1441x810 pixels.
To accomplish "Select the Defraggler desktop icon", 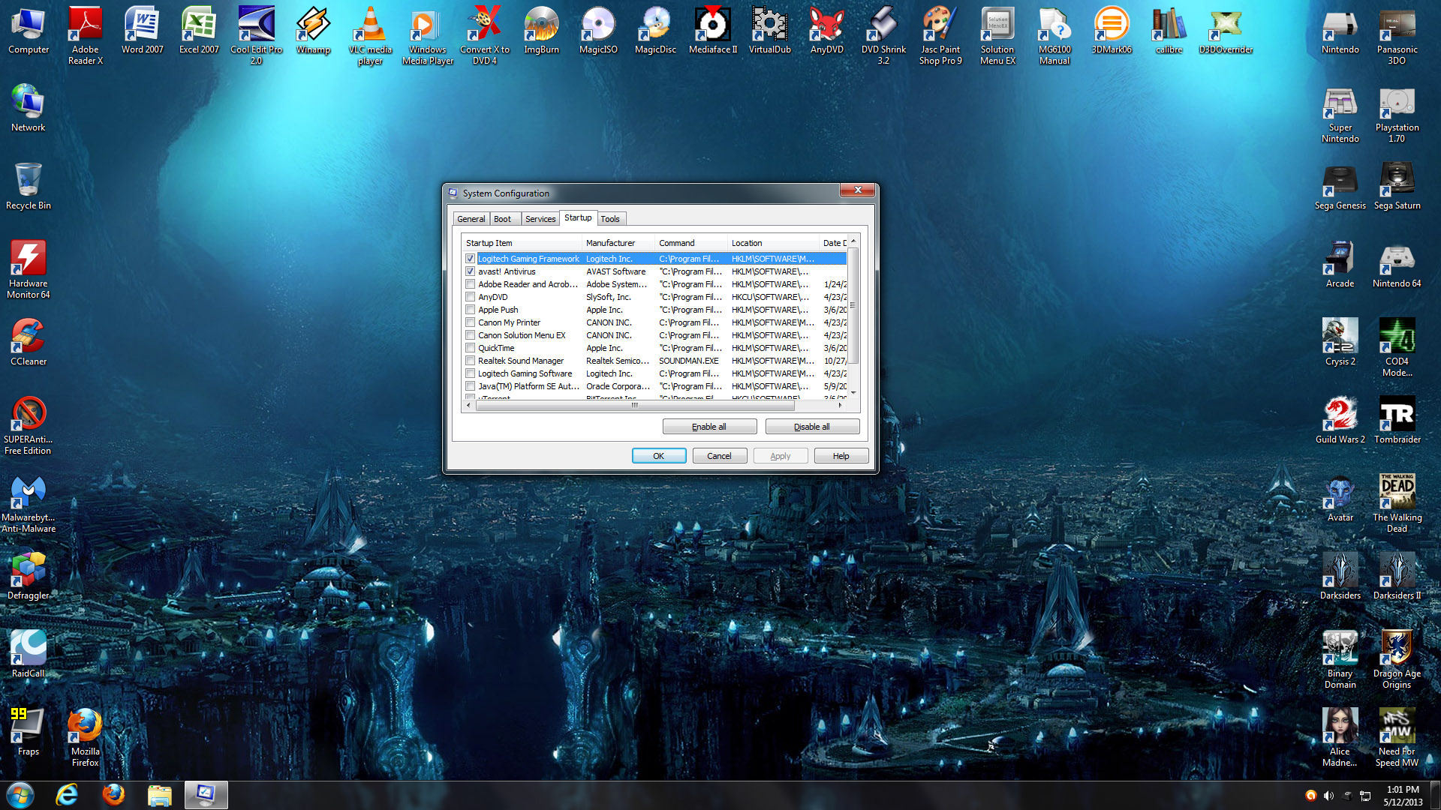I will pos(29,576).
